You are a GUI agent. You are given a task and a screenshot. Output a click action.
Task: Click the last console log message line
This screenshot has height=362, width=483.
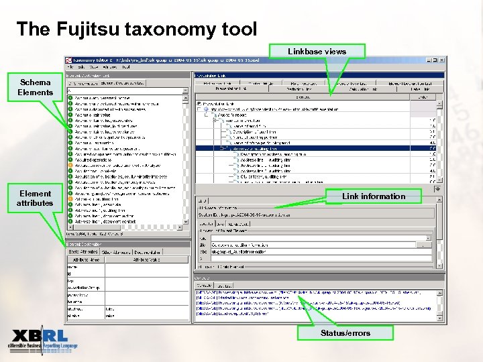point(233,313)
